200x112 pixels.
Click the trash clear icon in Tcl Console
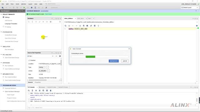51,91
